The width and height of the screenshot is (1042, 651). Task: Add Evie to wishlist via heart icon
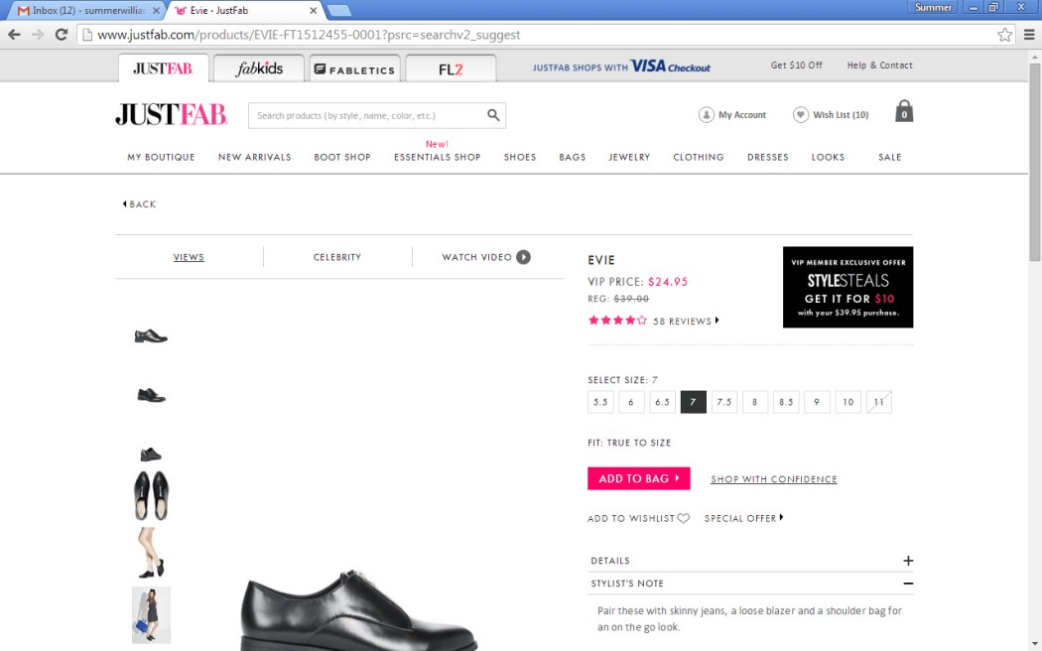click(686, 517)
